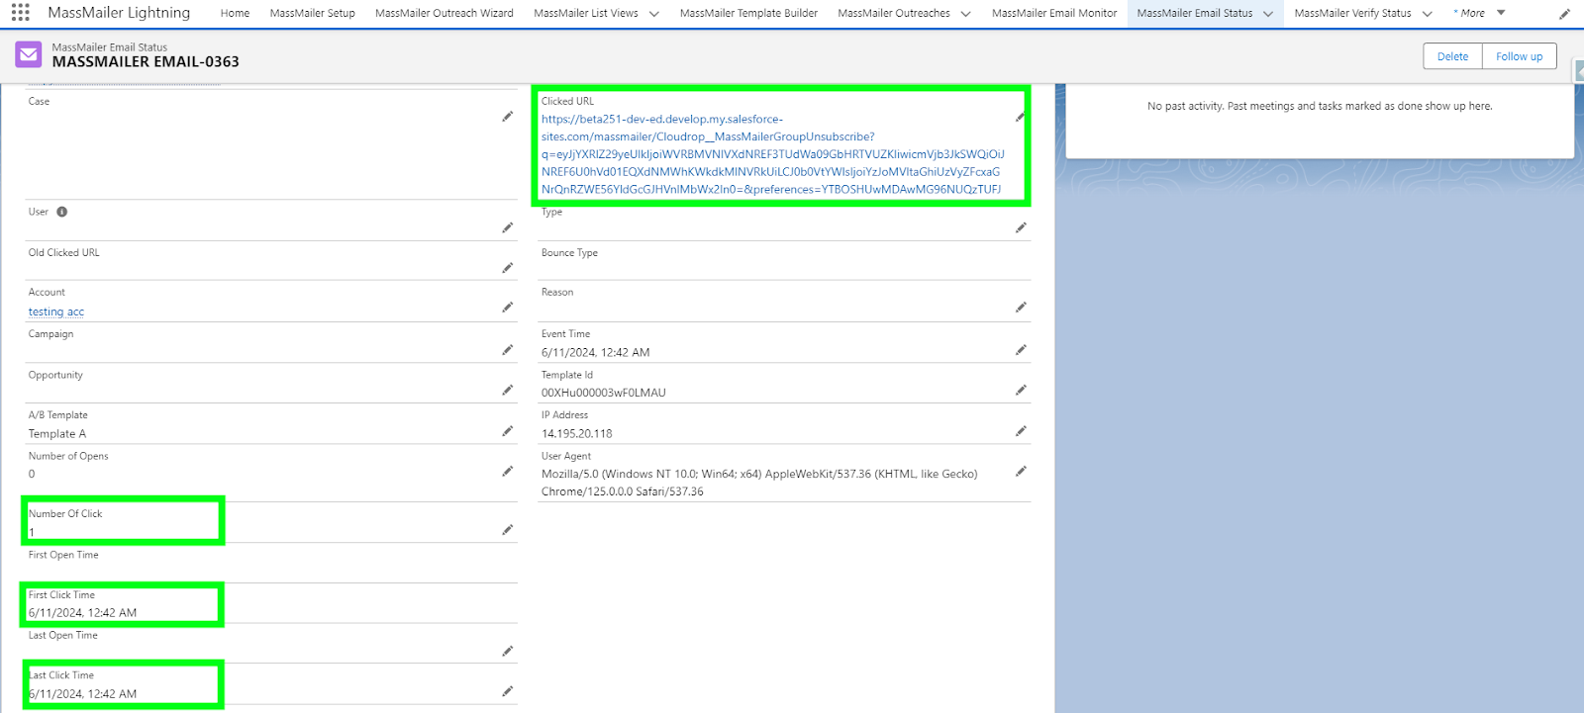Viewport: 1584px width, 713px height.
Task: Edit the Campaign field pencil icon
Action: (508, 350)
